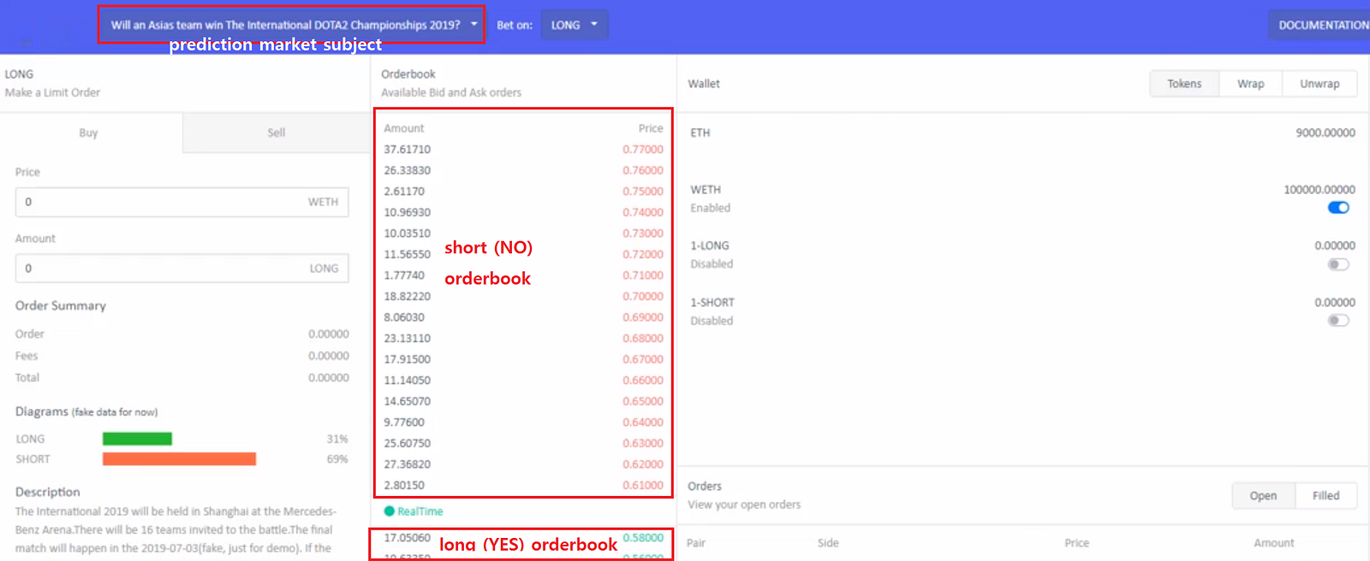1370x561 pixels.
Task: Click the Amount column header in orderbook
Action: 404,128
